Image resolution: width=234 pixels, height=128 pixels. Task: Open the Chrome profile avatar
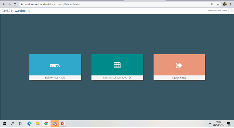tap(225, 4)
